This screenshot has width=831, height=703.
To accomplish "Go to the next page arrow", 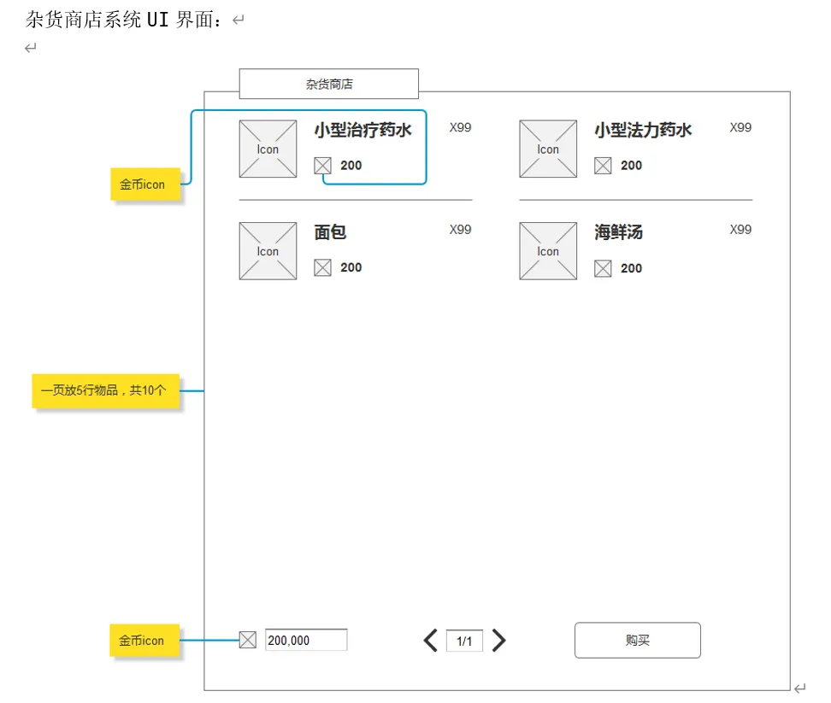I will coord(499,641).
